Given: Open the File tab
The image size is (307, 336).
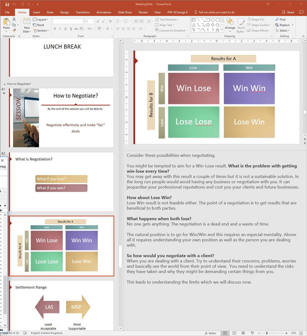Looking at the screenshot, I should click(7, 12).
